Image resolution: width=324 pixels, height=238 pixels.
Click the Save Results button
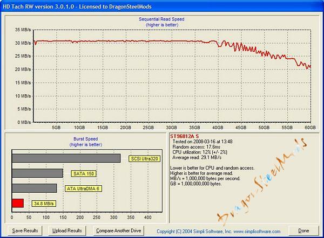tap(25, 230)
